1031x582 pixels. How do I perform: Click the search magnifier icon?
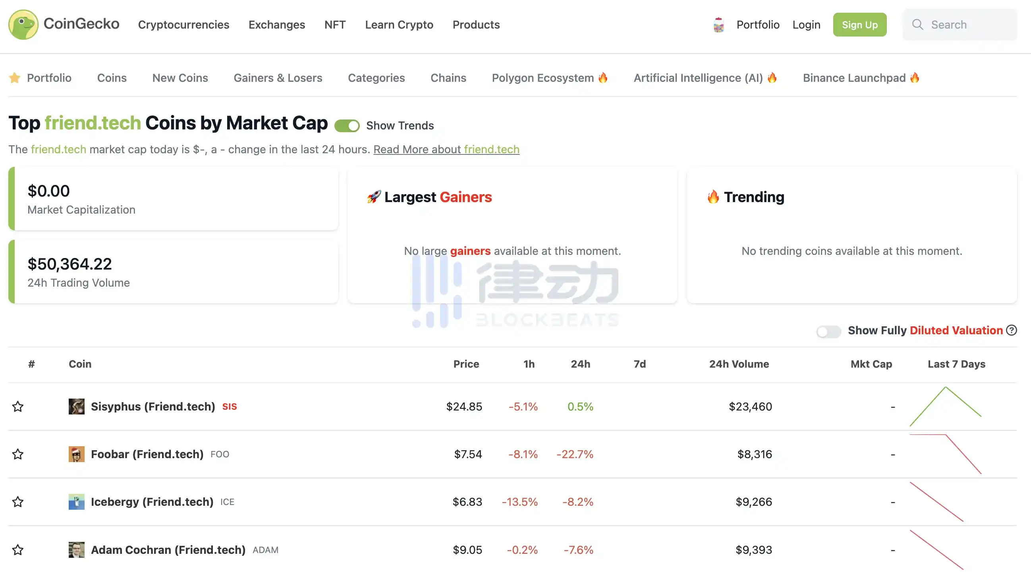coord(917,25)
